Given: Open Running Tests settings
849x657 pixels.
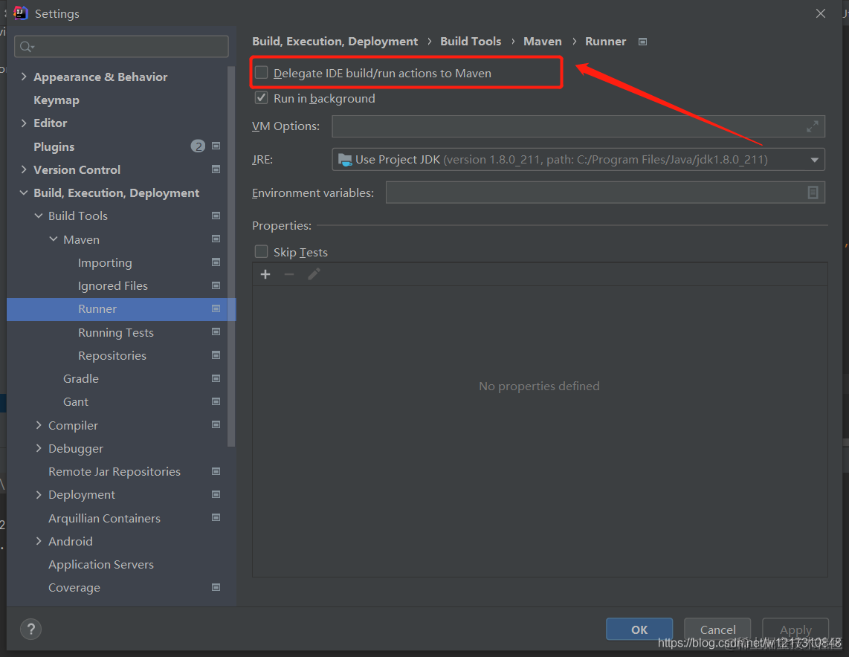Looking at the screenshot, I should 116,333.
